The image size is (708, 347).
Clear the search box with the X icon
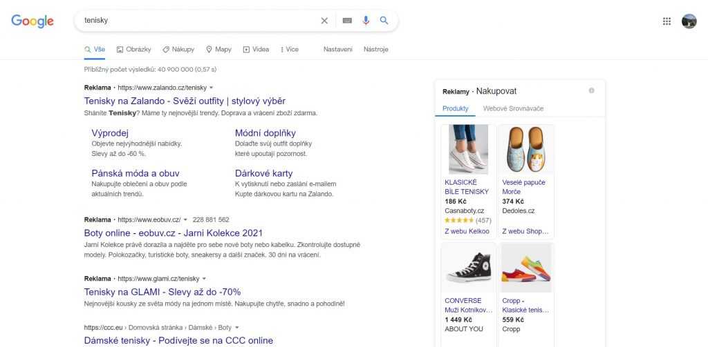[x=324, y=21]
